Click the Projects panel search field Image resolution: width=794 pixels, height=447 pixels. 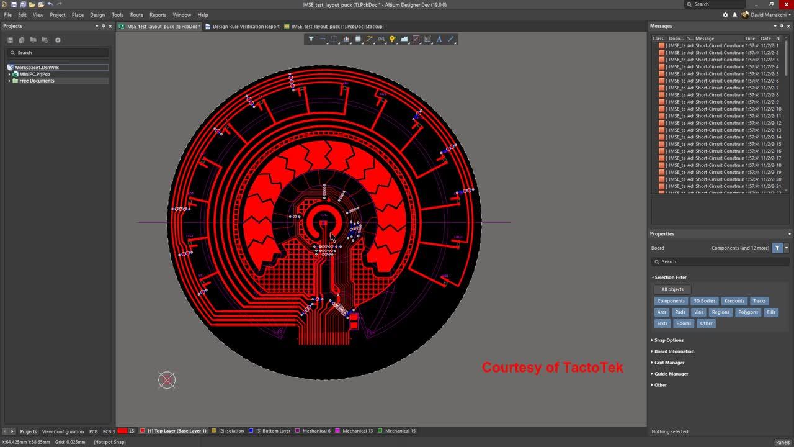click(58, 52)
